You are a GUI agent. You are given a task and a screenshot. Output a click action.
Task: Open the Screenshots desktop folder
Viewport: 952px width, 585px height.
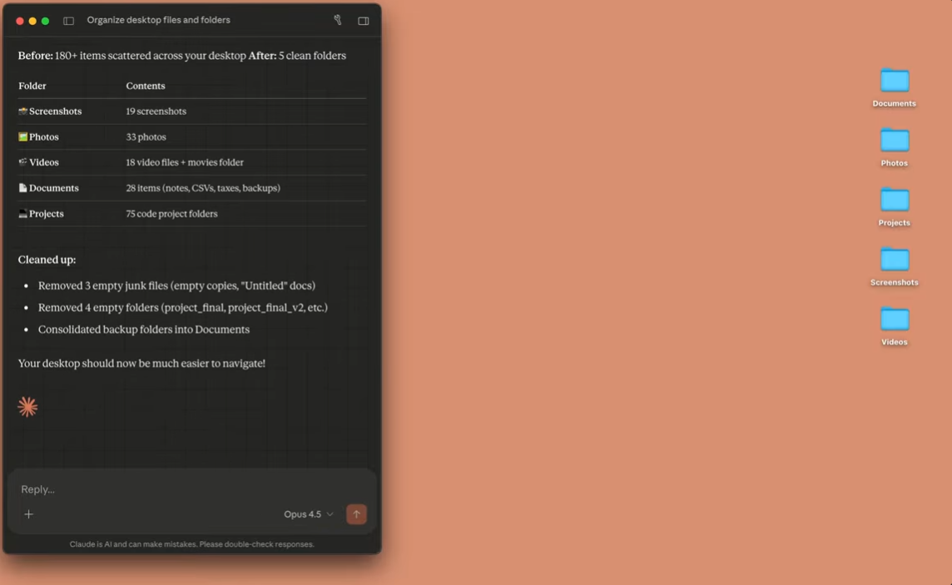[895, 260]
